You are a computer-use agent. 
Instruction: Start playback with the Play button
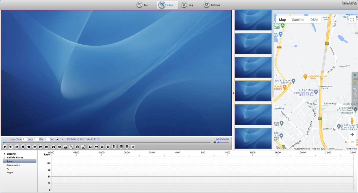click(5, 147)
